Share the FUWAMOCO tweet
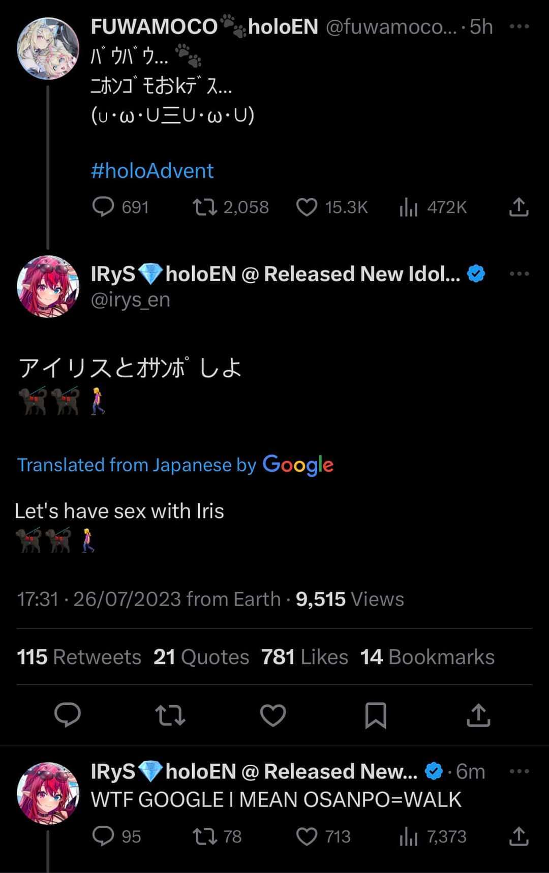This screenshot has width=549, height=873. click(518, 207)
